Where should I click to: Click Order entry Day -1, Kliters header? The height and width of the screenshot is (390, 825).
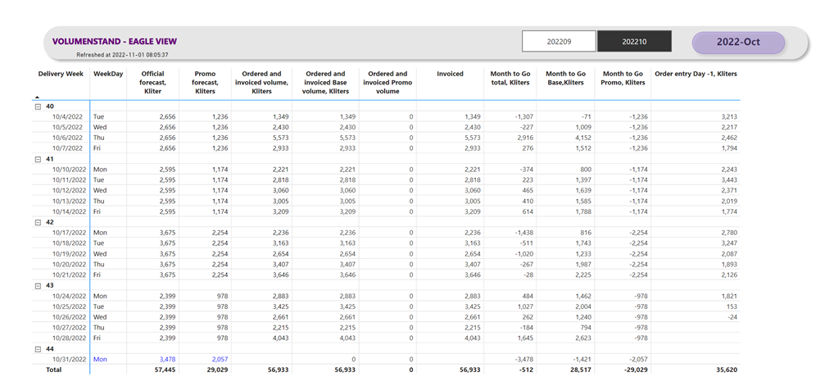click(696, 75)
